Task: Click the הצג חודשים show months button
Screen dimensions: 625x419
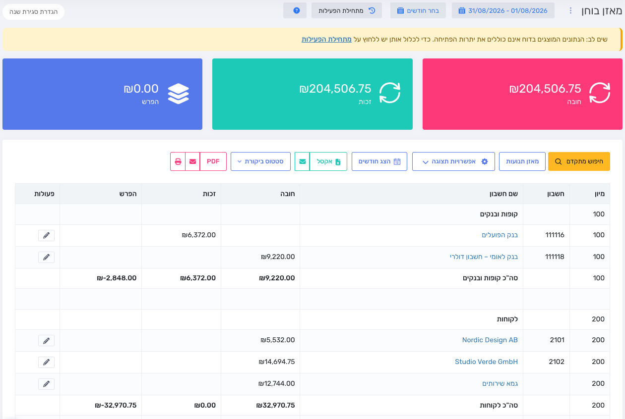Action: pos(379,161)
